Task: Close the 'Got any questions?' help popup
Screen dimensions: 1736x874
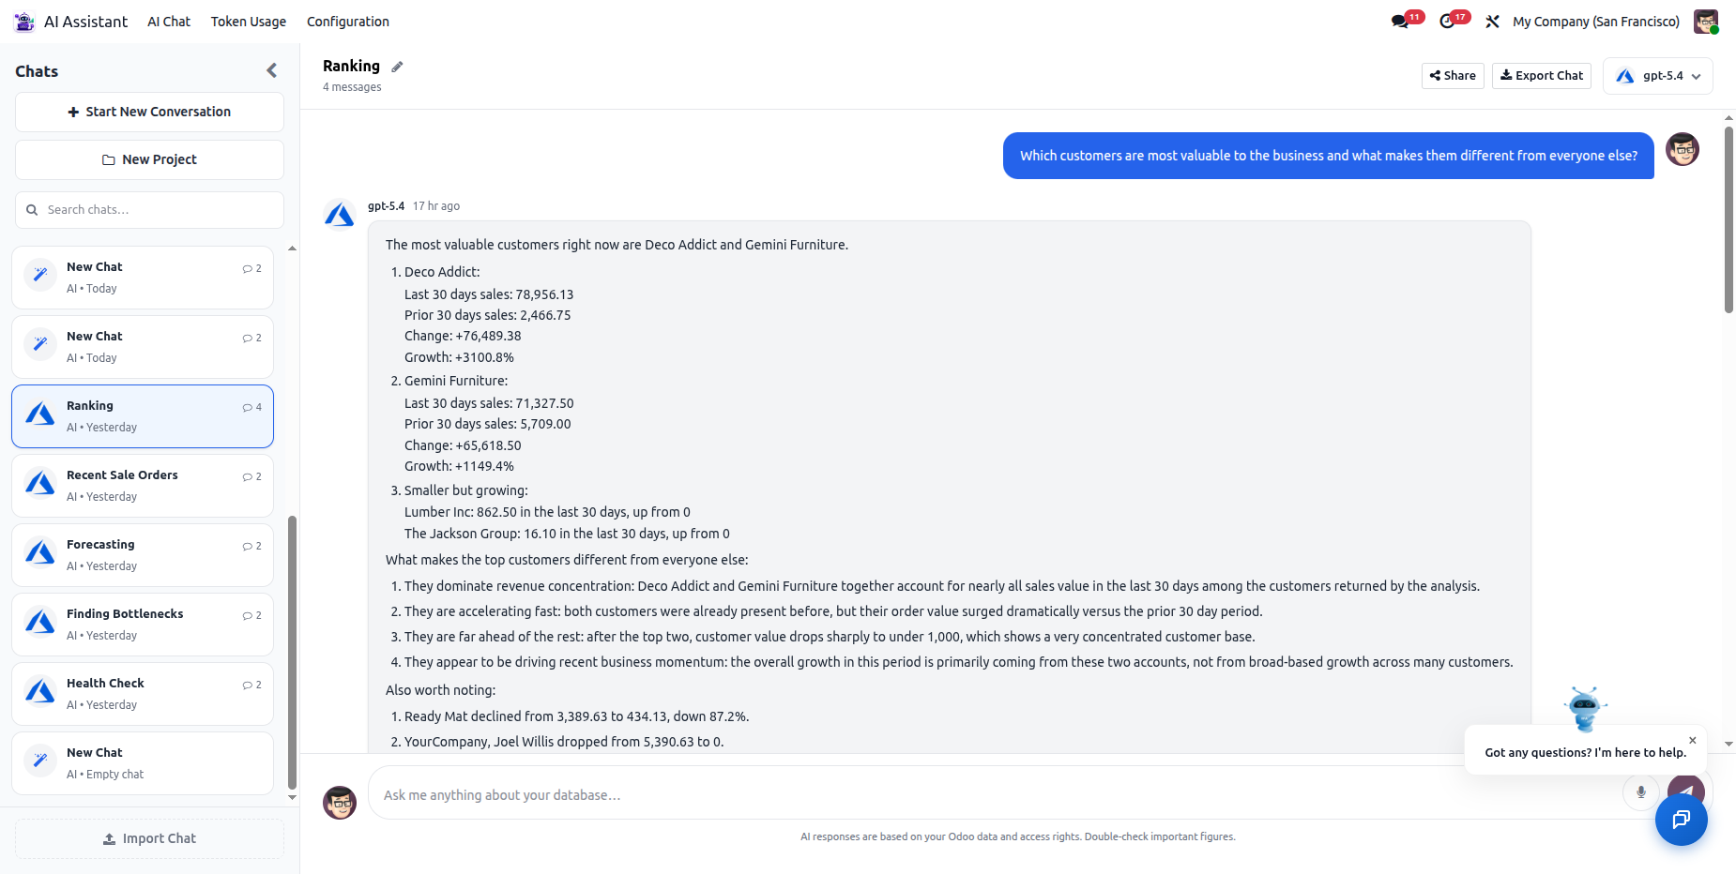Action: [1693, 740]
